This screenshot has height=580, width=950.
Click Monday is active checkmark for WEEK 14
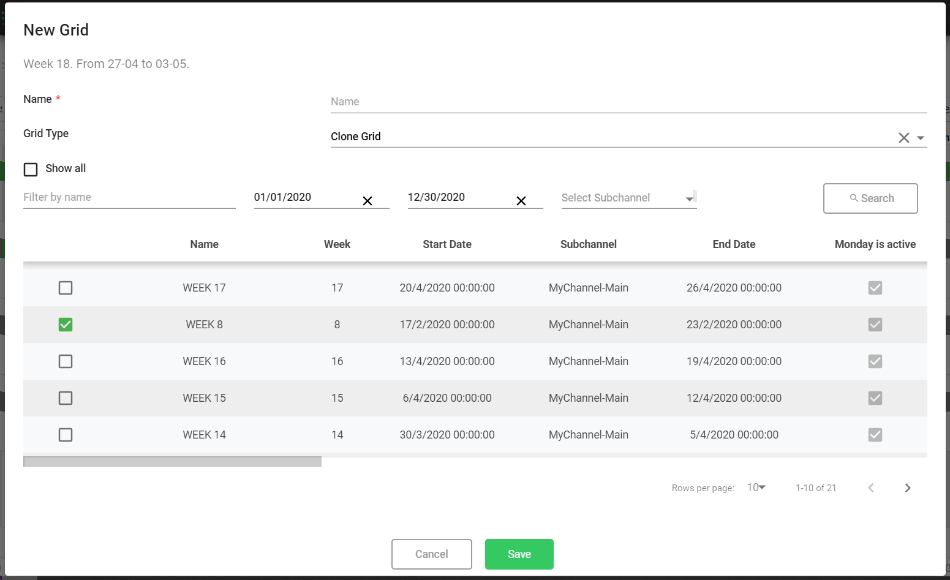pos(875,435)
